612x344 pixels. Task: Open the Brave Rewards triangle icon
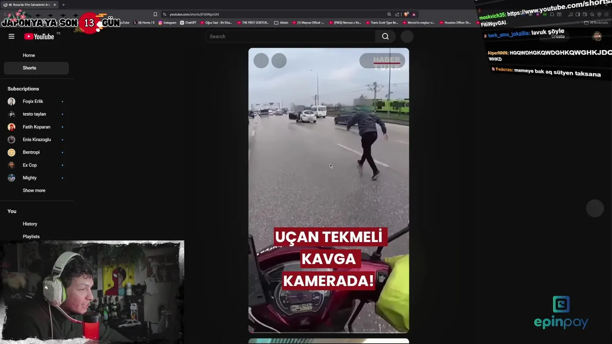[x=414, y=14]
